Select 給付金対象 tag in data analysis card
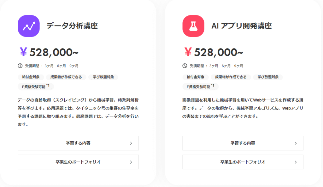The image size is (323, 187). pos(31,77)
